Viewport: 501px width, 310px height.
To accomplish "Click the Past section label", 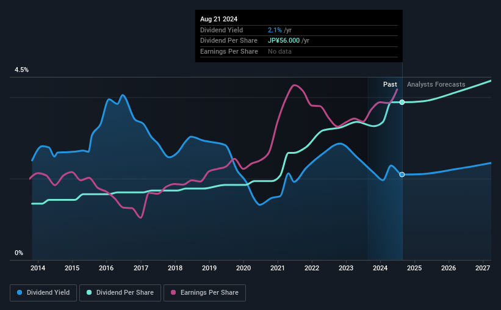I will tap(390, 84).
